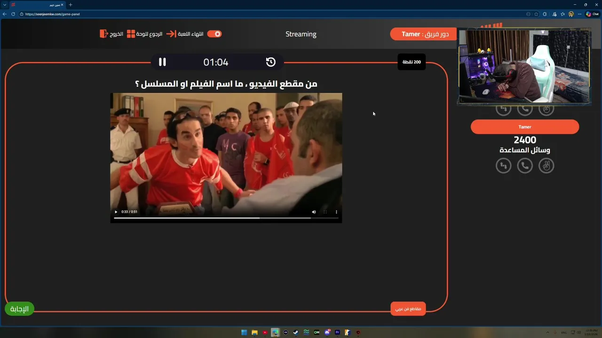
Task: Close the سين جيم browser tab
Action: 62,5
